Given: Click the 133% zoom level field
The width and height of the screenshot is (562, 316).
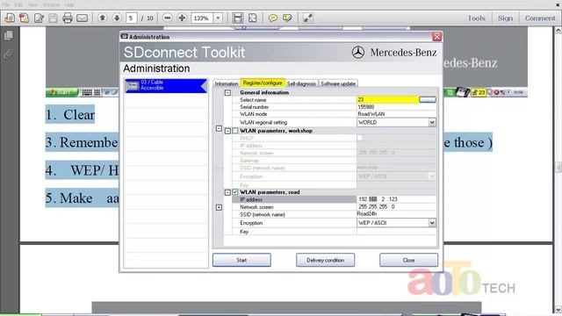Looking at the screenshot, I should point(203,18).
